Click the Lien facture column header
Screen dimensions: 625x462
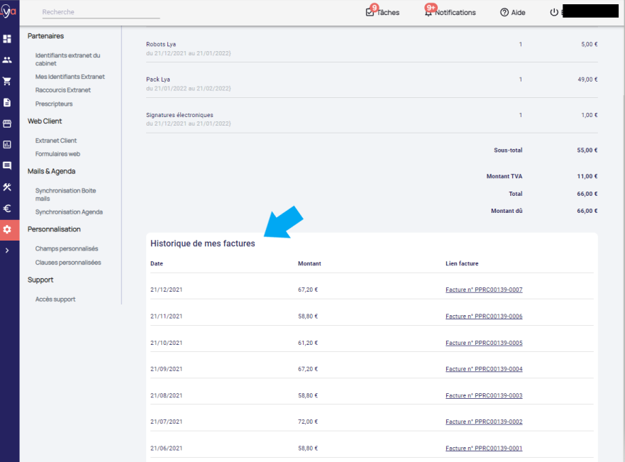tap(462, 263)
